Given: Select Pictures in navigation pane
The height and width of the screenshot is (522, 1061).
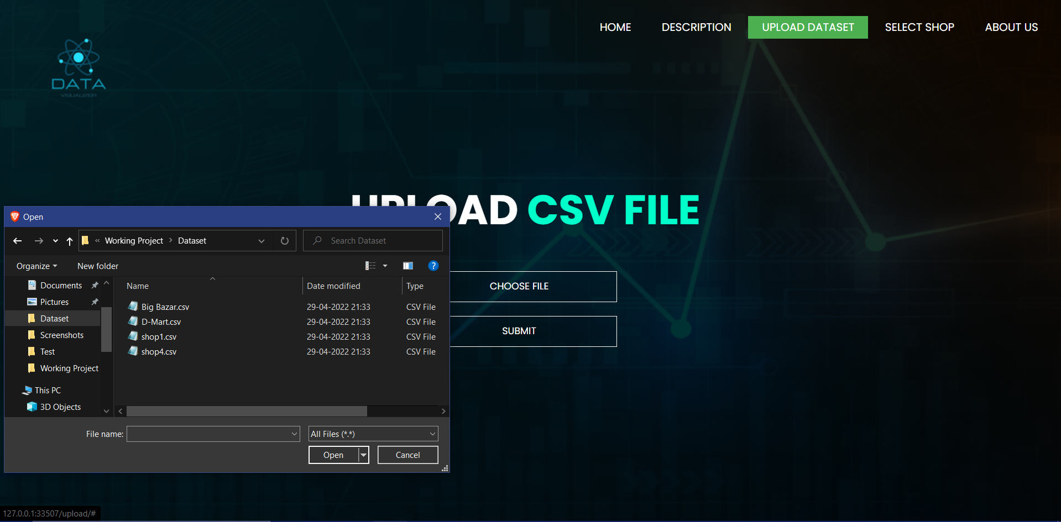Looking at the screenshot, I should tap(54, 302).
